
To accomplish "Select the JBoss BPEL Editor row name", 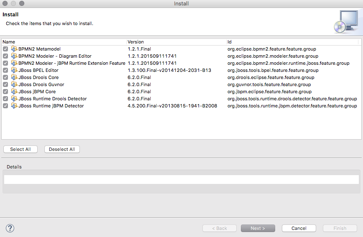I will tap(38, 70).
